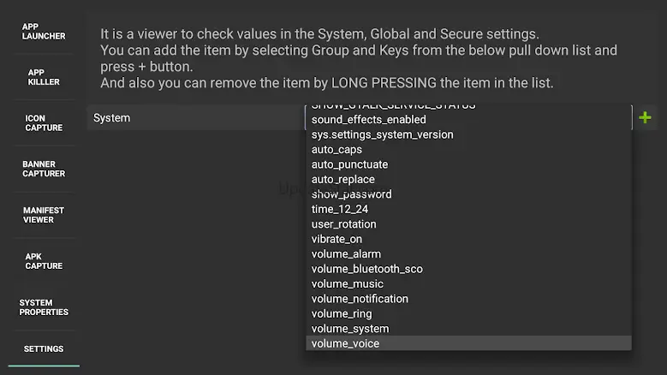Pick user_rotation in the list

click(467, 224)
